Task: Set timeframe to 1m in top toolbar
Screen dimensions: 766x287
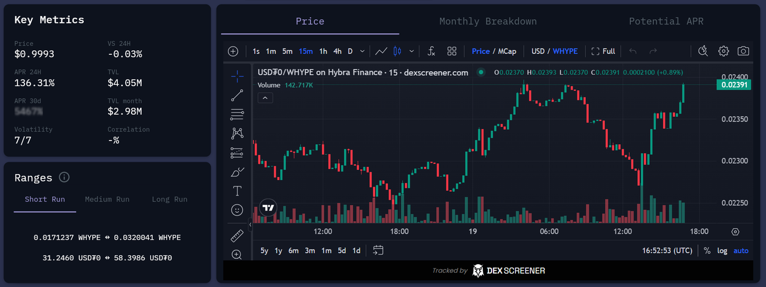Action: pos(271,51)
